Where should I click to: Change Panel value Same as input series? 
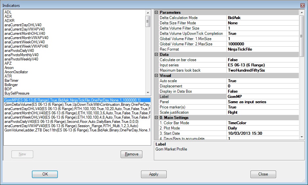coord(263,102)
